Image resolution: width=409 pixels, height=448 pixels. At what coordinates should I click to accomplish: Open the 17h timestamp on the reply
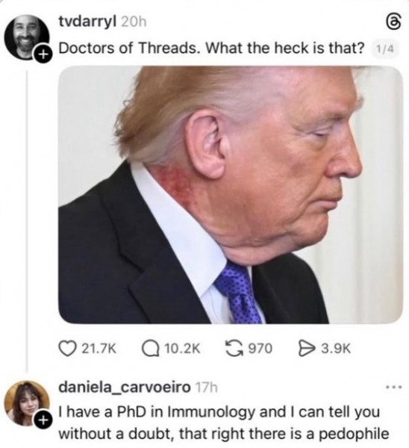206,388
